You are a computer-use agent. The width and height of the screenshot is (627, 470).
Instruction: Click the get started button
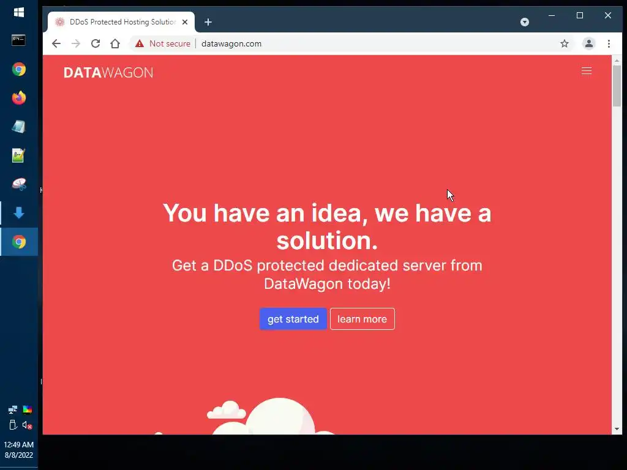pyautogui.click(x=293, y=319)
